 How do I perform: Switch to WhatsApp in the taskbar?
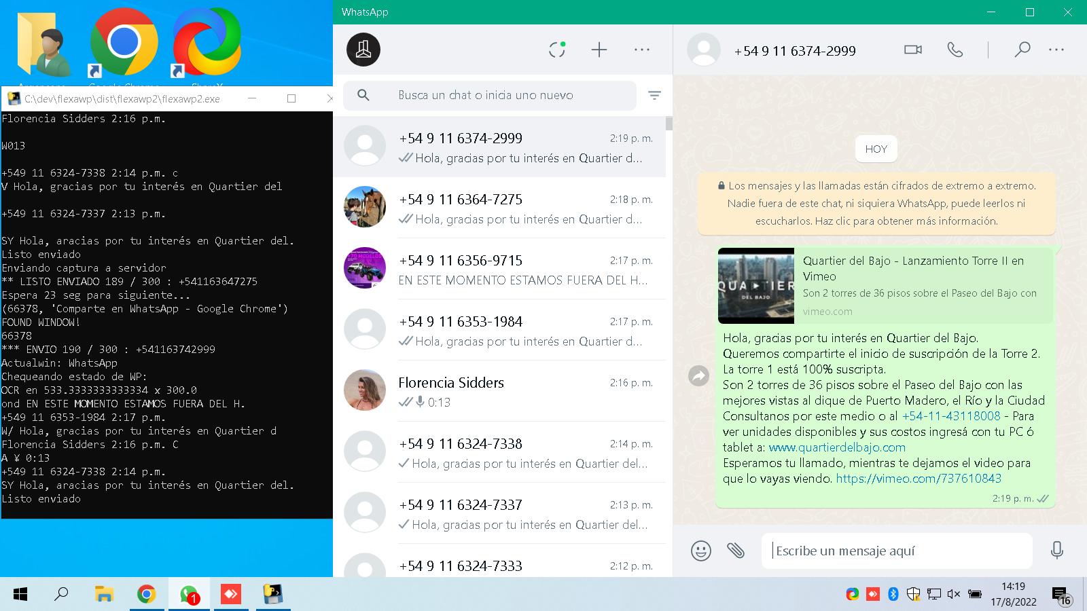(189, 595)
